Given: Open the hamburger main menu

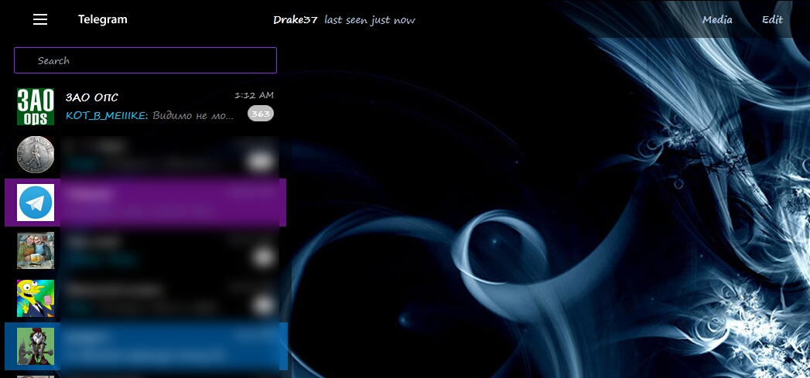Looking at the screenshot, I should click(x=40, y=19).
